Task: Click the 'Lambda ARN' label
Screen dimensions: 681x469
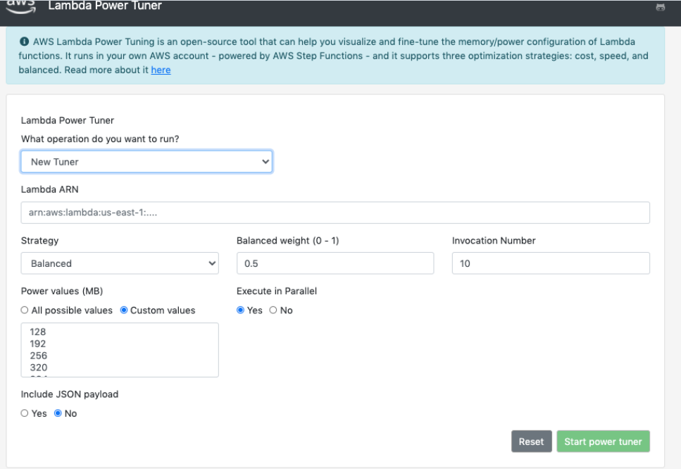Action: click(x=49, y=189)
